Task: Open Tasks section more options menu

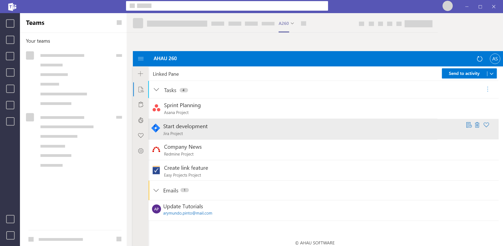Action: [x=487, y=89]
